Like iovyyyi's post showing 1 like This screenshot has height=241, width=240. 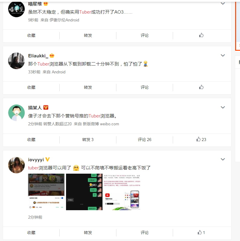coord(201,232)
